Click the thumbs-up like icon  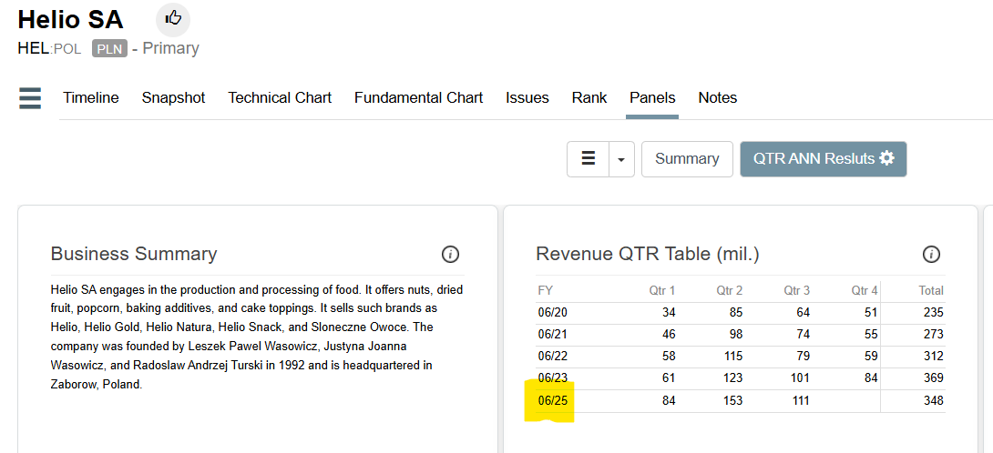173,18
